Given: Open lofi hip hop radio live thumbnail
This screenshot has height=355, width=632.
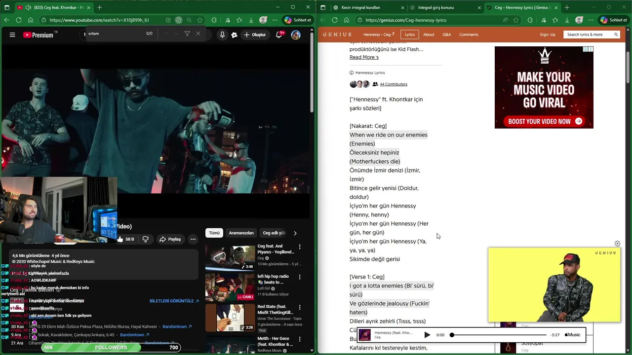Looking at the screenshot, I should [230, 286].
